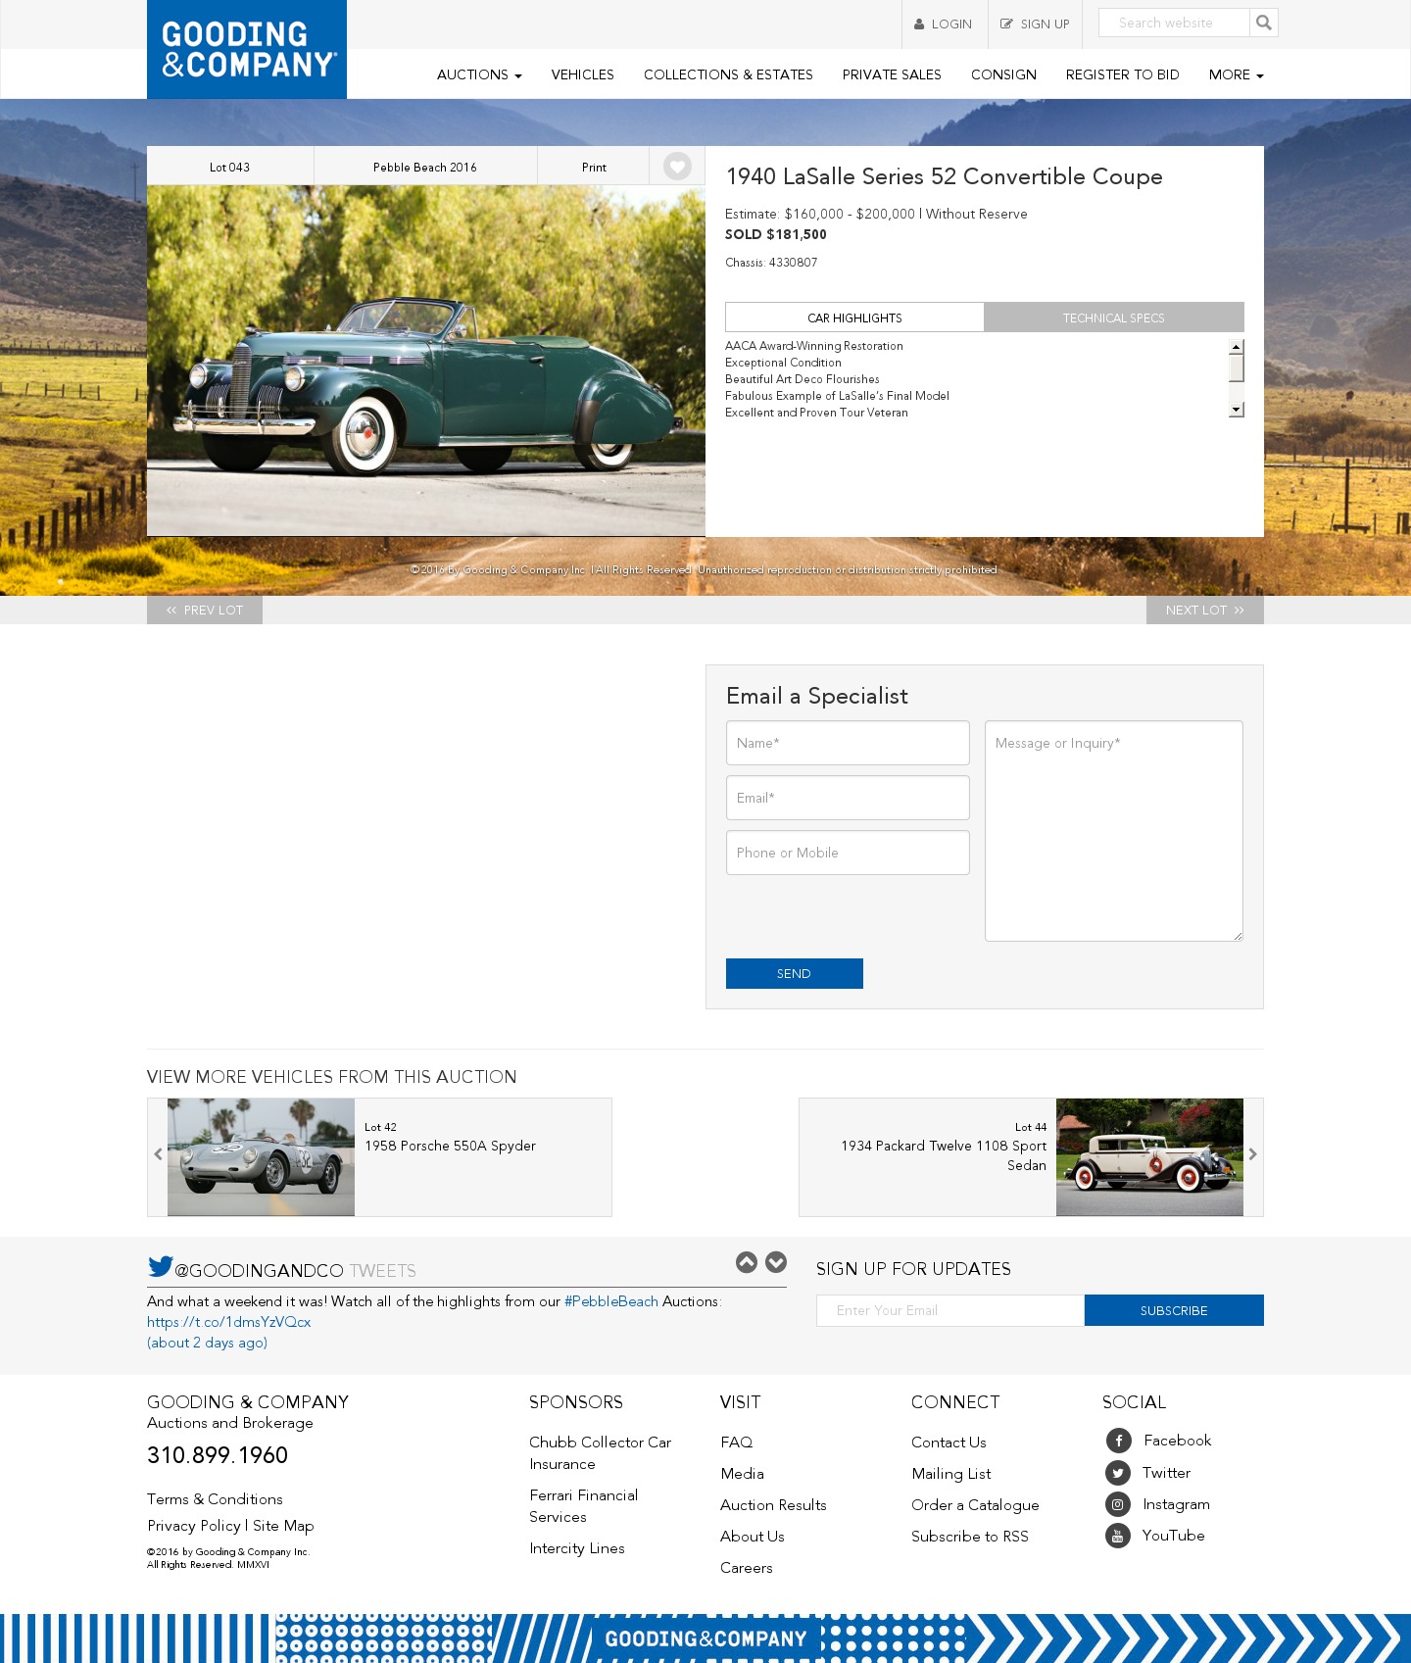Click the Gooding & Company logo

point(247,49)
